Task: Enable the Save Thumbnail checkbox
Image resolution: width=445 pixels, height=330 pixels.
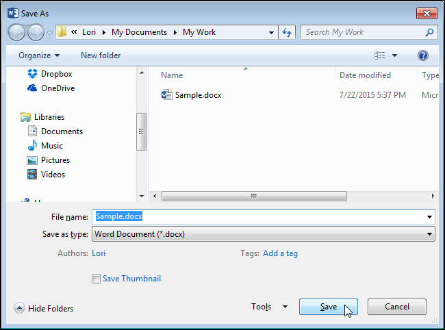Action: 96,279
